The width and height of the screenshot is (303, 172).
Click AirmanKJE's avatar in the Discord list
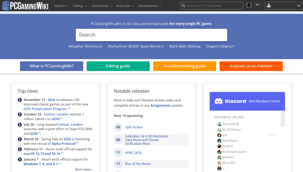pyautogui.click(x=219, y=124)
